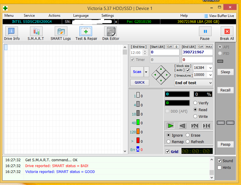Select the Verify radio button
The image size is (241, 185).
pos(195,103)
